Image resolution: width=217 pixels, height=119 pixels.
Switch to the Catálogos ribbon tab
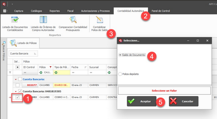[x=36, y=11]
